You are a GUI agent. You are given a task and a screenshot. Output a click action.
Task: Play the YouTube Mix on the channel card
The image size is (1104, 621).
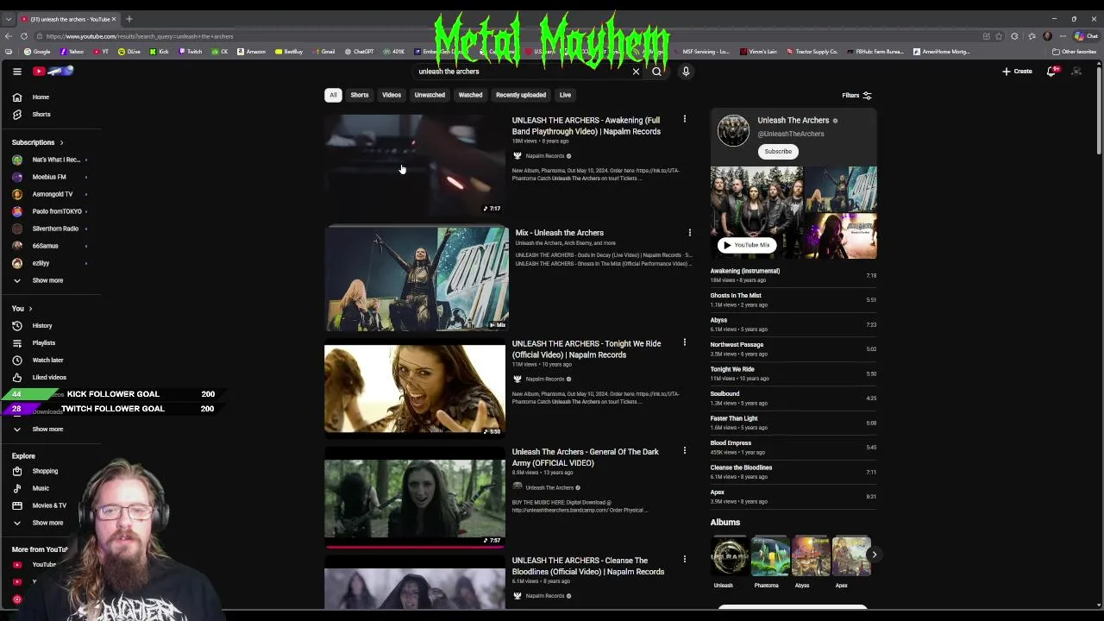point(747,245)
